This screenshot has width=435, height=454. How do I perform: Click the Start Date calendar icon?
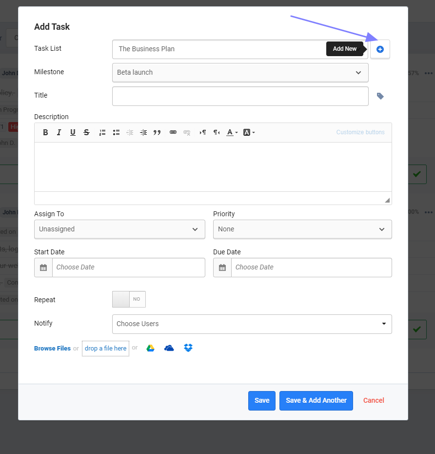click(x=43, y=268)
